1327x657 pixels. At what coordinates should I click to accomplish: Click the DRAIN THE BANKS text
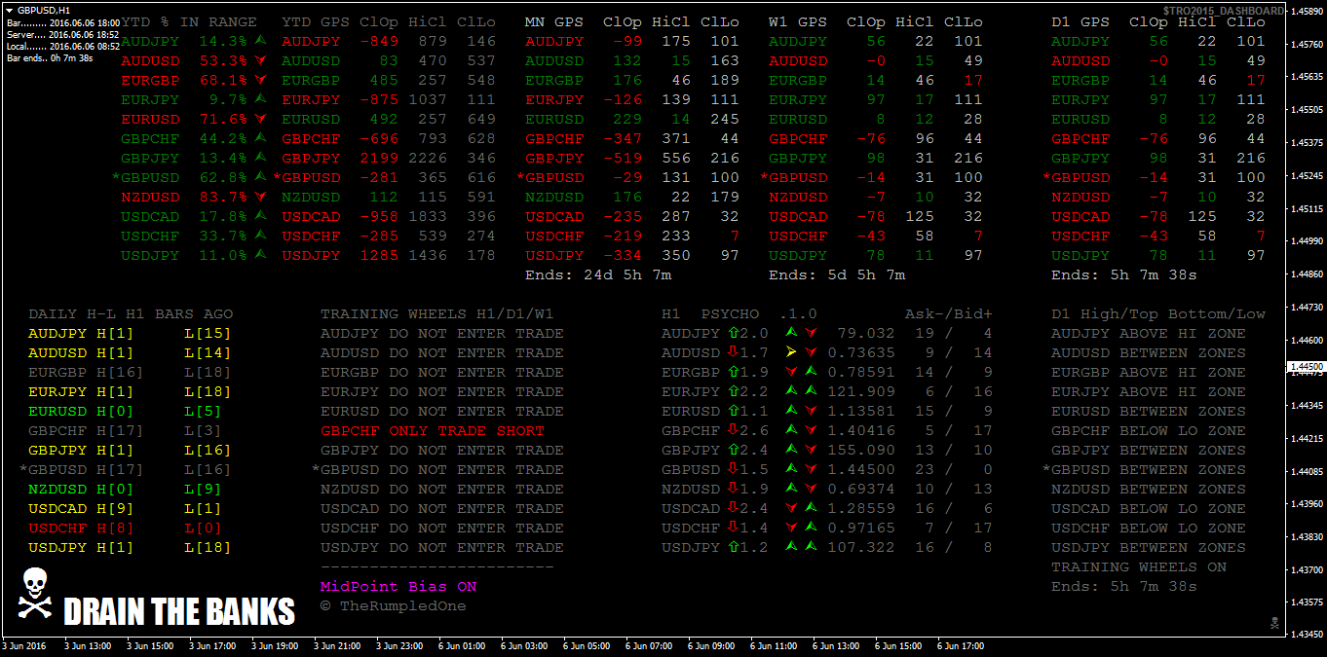pos(178,612)
